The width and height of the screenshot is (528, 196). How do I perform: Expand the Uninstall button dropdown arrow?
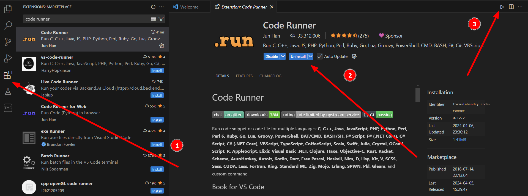[310, 56]
